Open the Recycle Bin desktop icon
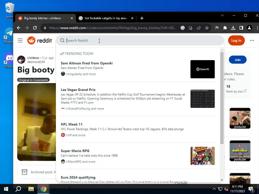This screenshot has width=259, height=194. coord(9,10)
